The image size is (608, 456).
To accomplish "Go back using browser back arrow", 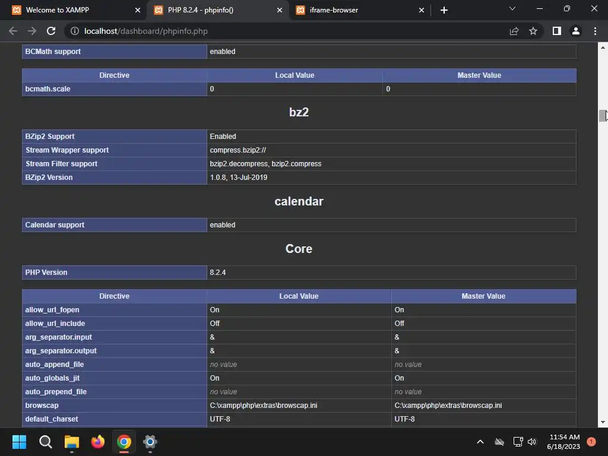I will pyautogui.click(x=13, y=31).
